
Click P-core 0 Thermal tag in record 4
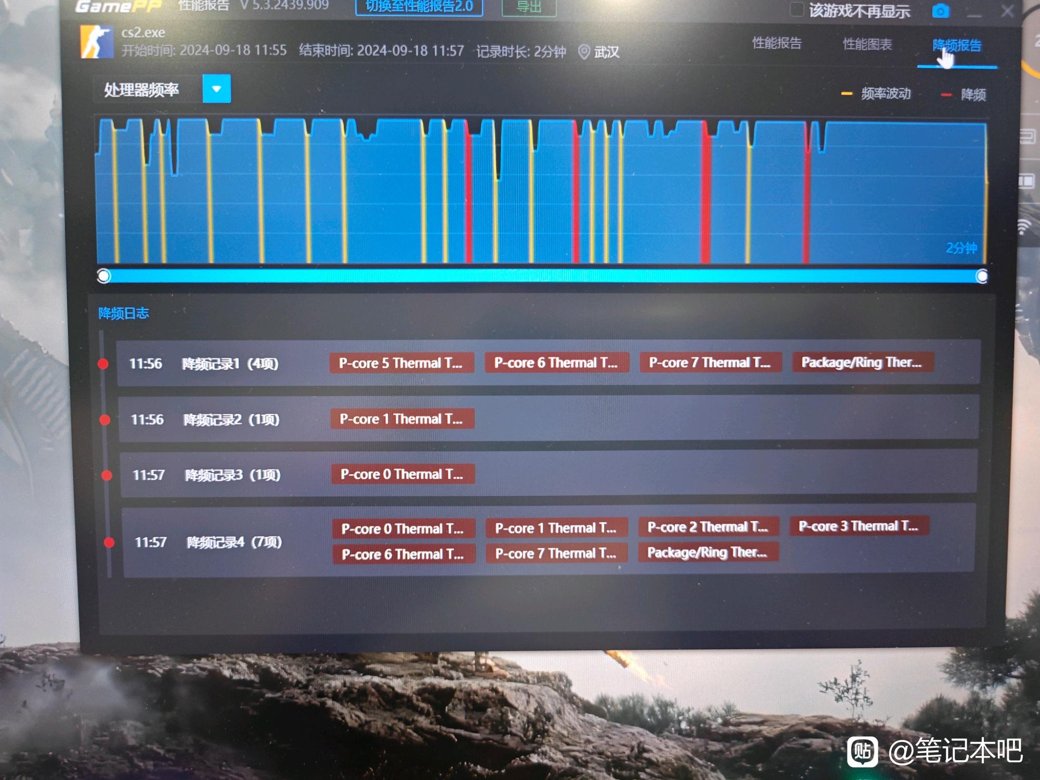pos(404,528)
